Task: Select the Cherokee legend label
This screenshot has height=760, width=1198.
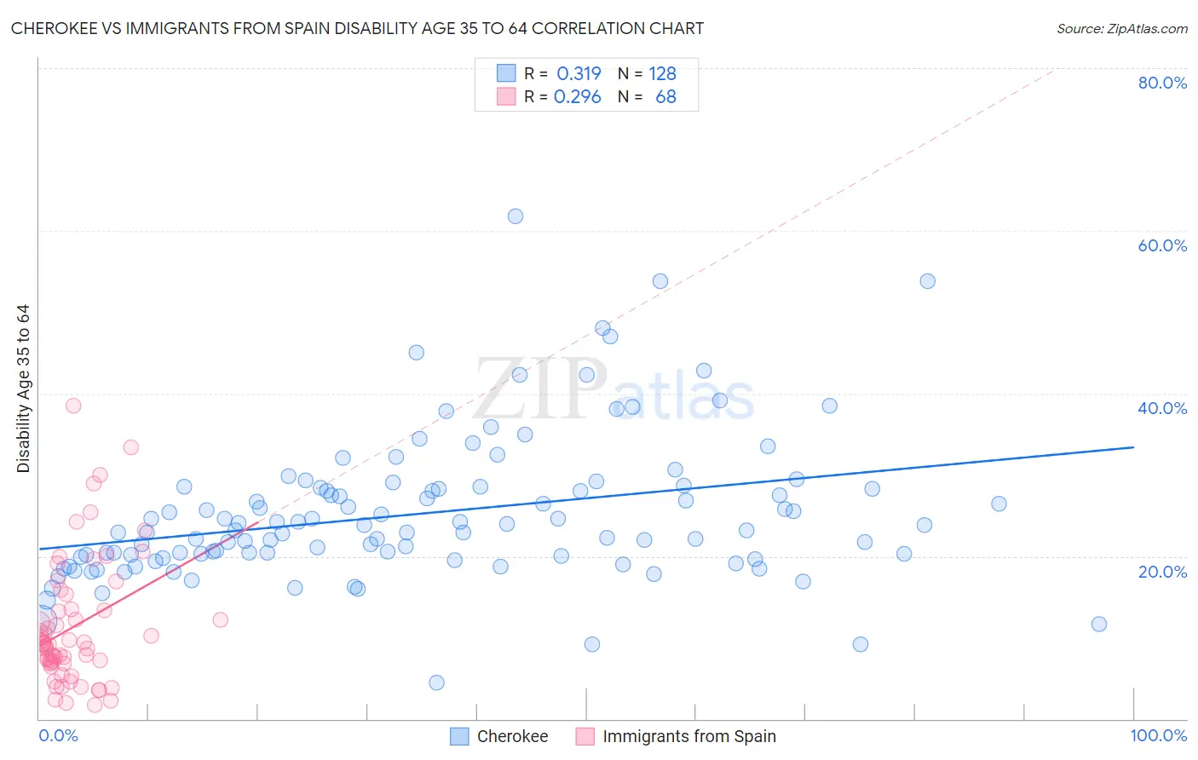Action: [x=512, y=736]
